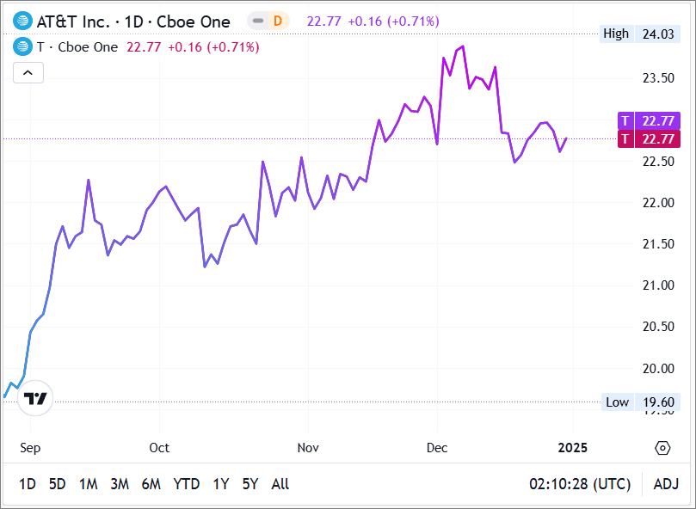Open the timezone menu showing 02:10:28 (UTC)
Image resolution: width=696 pixels, height=509 pixels.
point(580,483)
